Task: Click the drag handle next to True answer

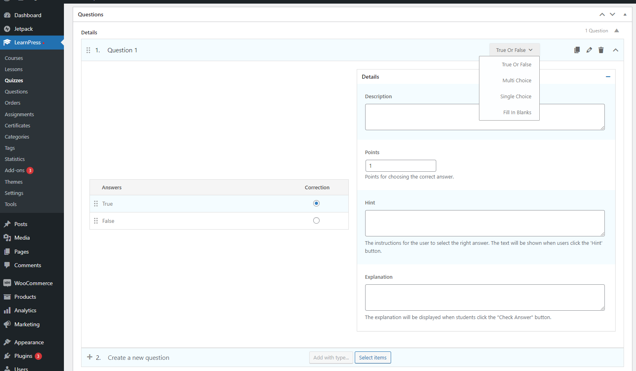Action: click(x=96, y=204)
